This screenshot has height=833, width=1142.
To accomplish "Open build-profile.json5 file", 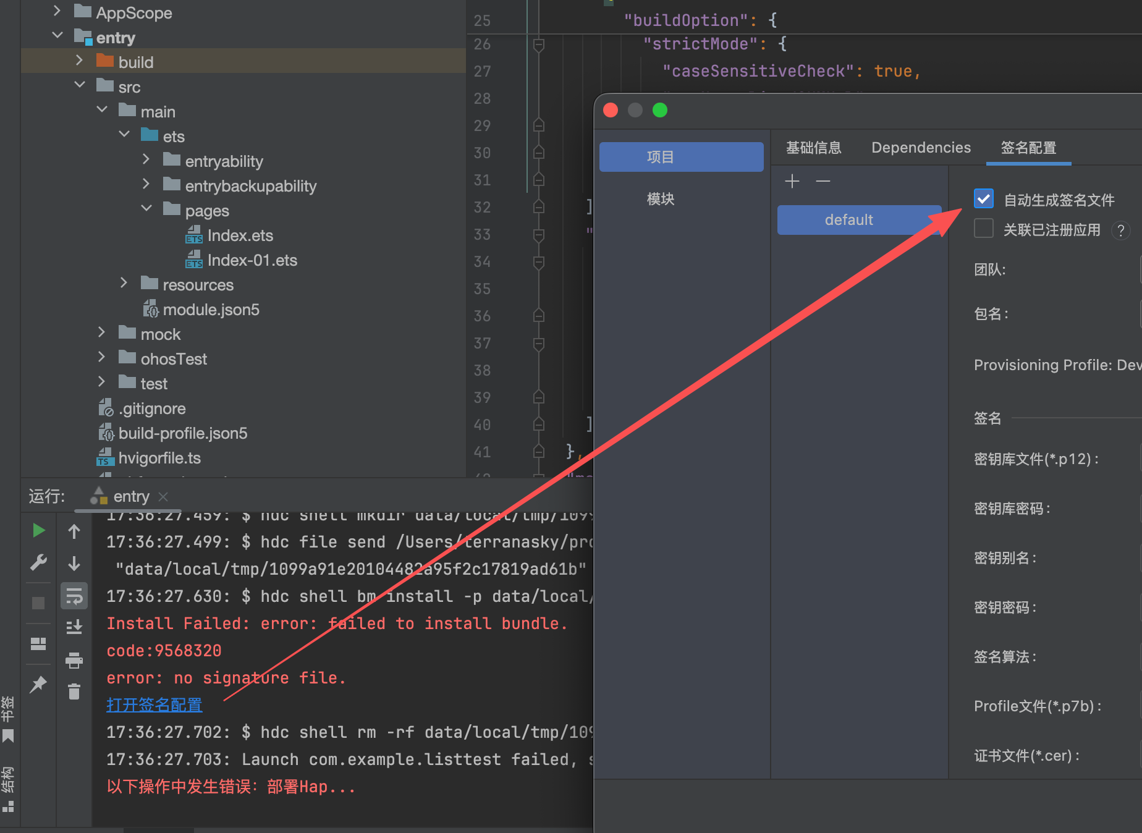I will [x=183, y=433].
